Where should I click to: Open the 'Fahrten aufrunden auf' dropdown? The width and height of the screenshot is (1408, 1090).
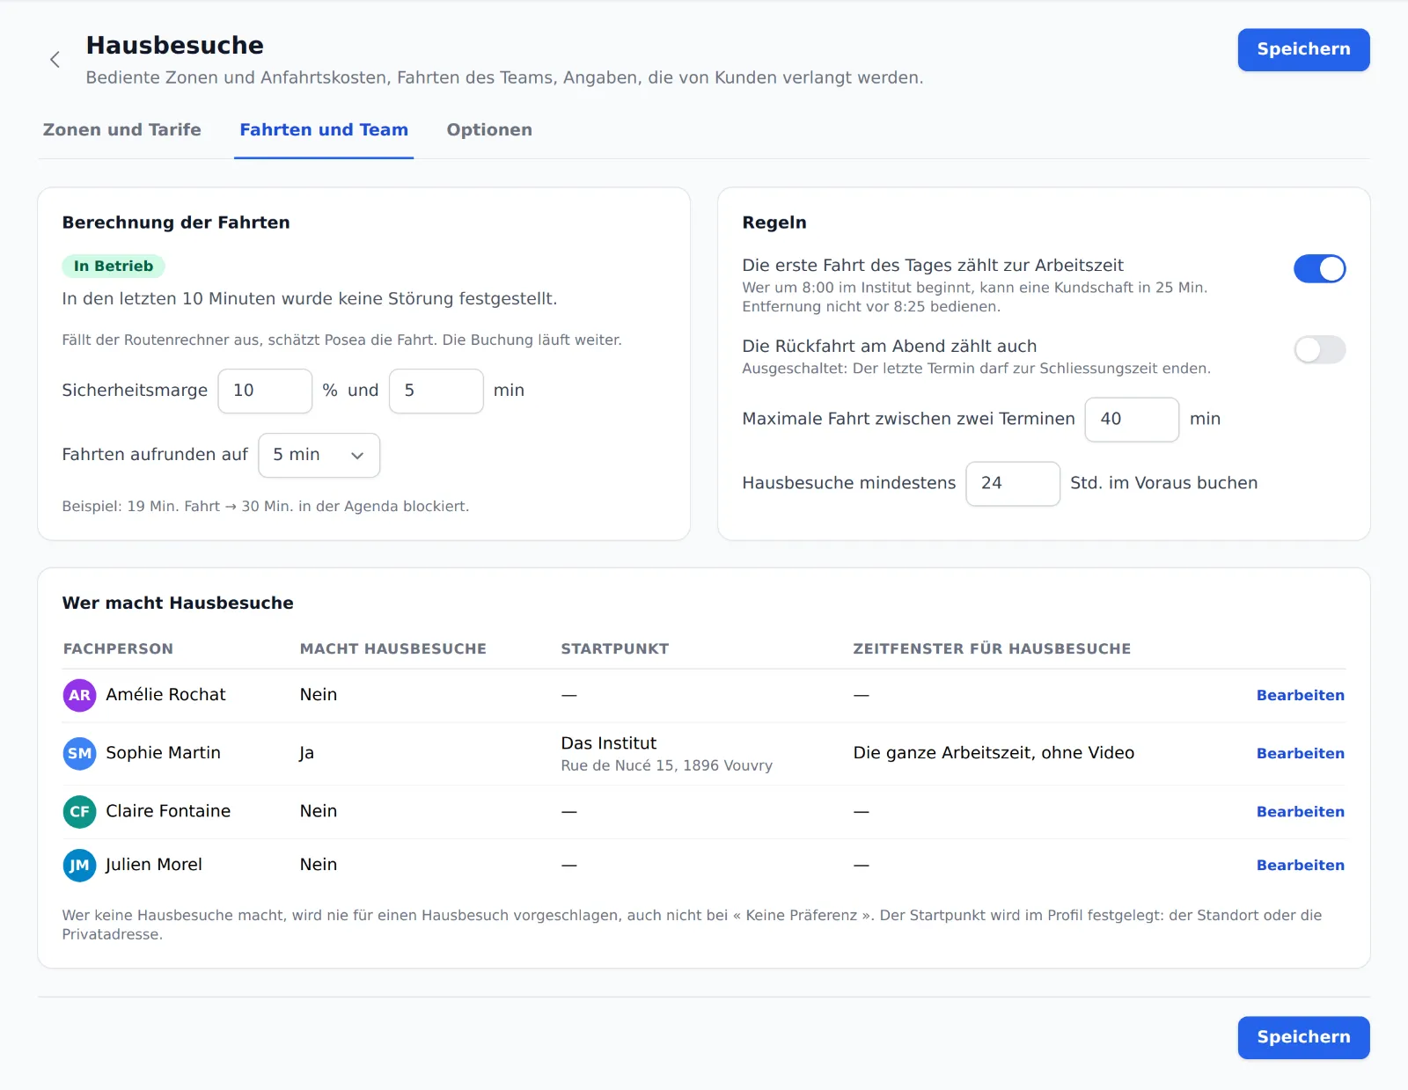pos(319,455)
